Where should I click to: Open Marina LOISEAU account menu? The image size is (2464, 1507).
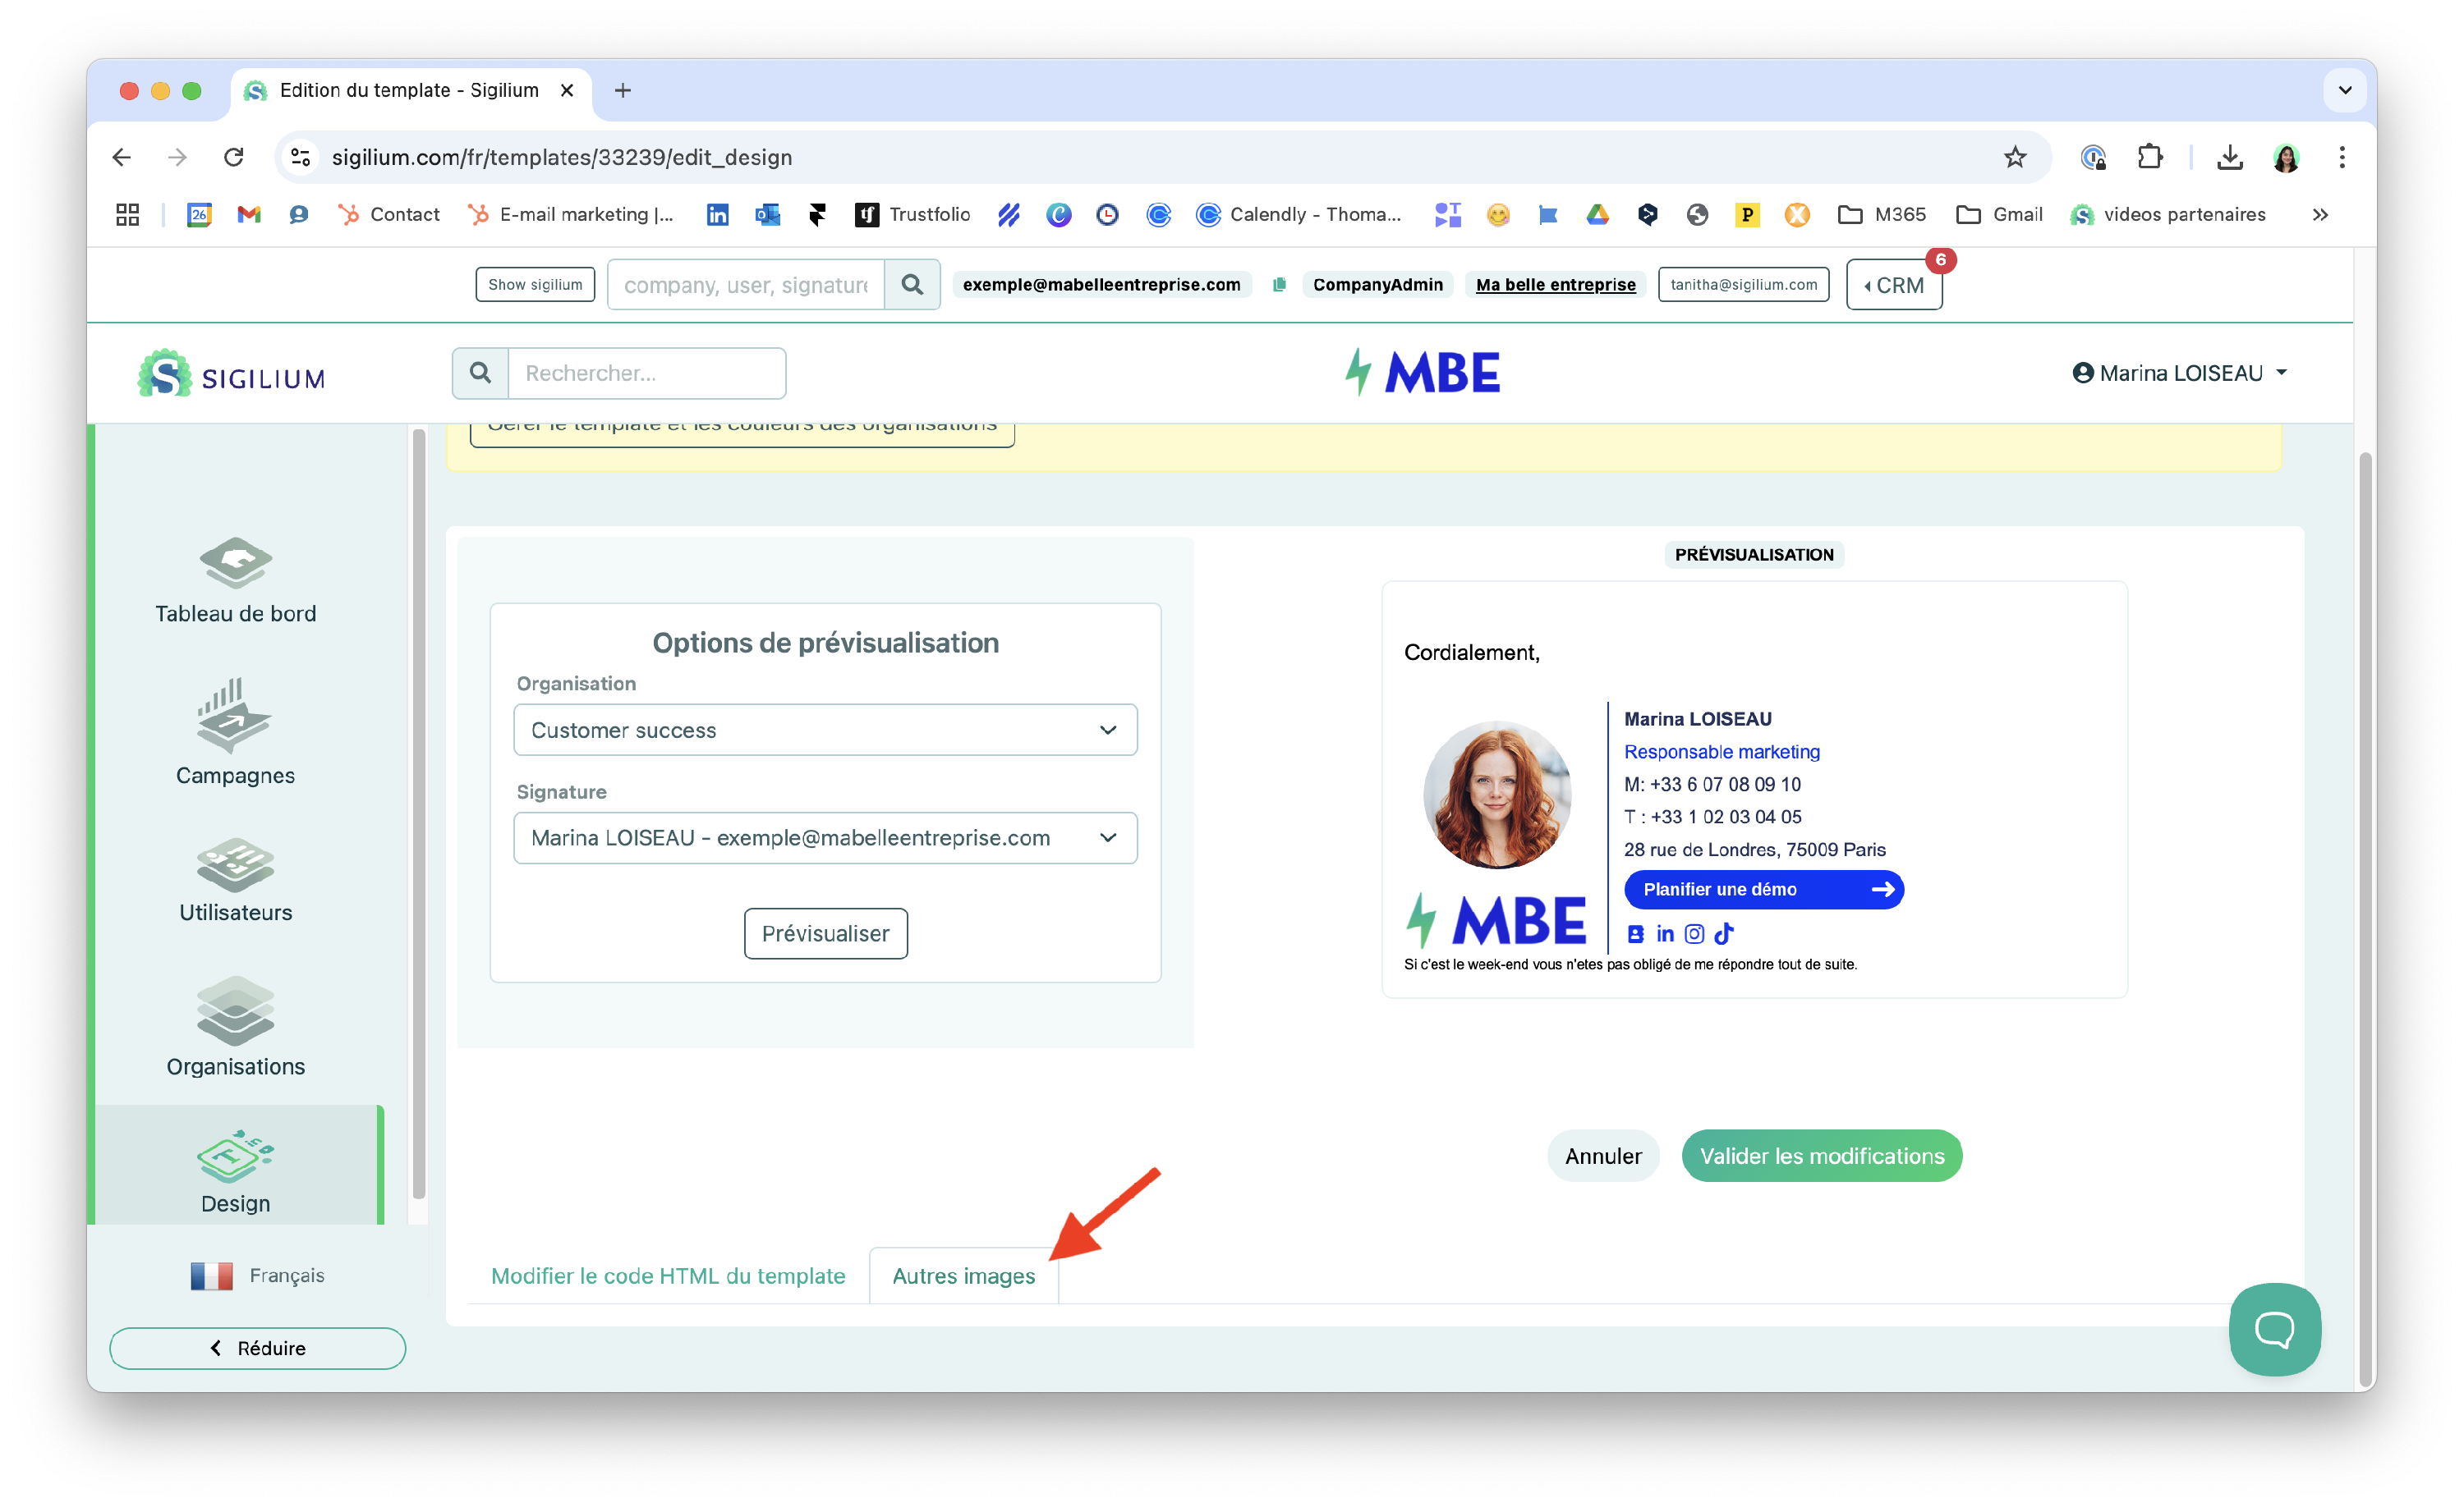pos(2180,373)
